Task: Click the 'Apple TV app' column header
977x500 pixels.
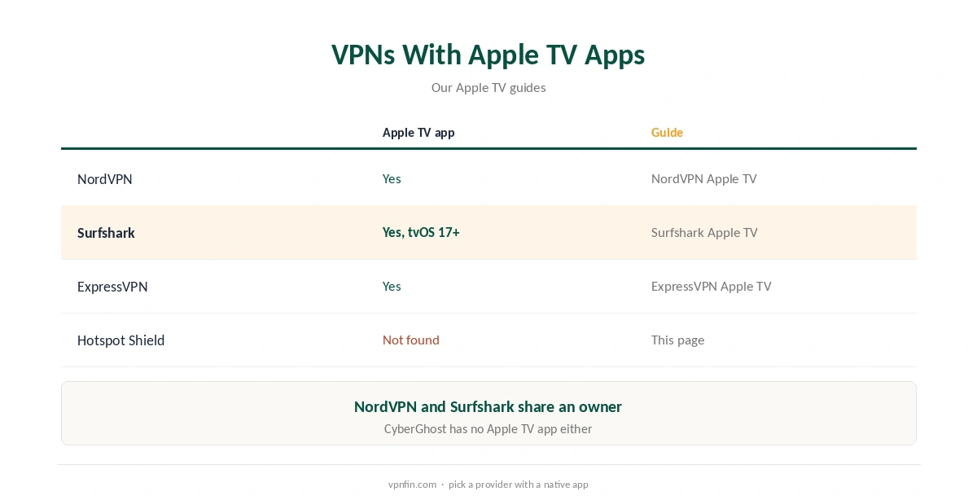Action: tap(418, 133)
